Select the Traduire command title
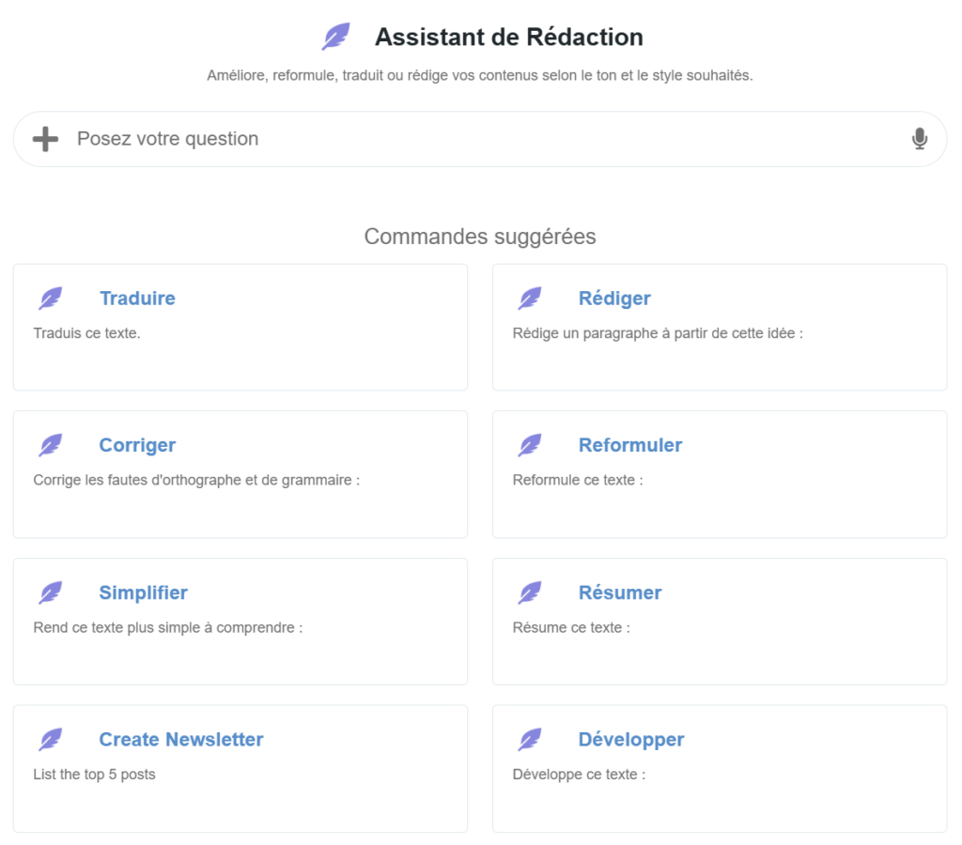The image size is (962, 845). point(137,299)
